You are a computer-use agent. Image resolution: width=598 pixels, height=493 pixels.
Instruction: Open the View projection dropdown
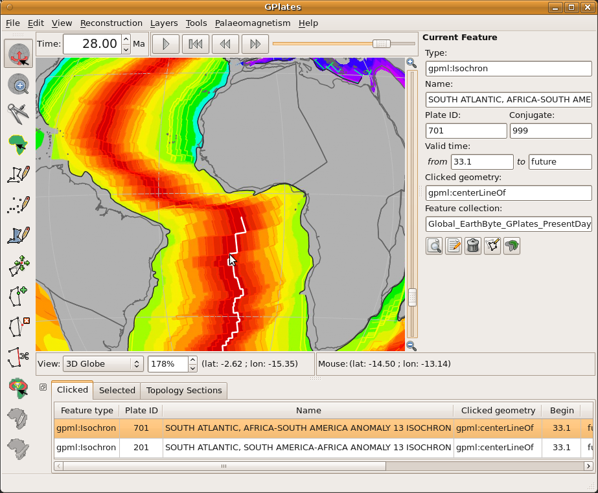pos(103,363)
